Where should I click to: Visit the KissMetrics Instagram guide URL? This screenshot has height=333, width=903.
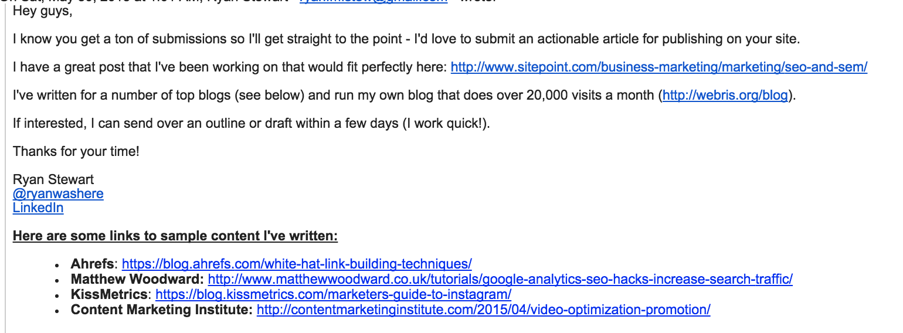(x=333, y=294)
